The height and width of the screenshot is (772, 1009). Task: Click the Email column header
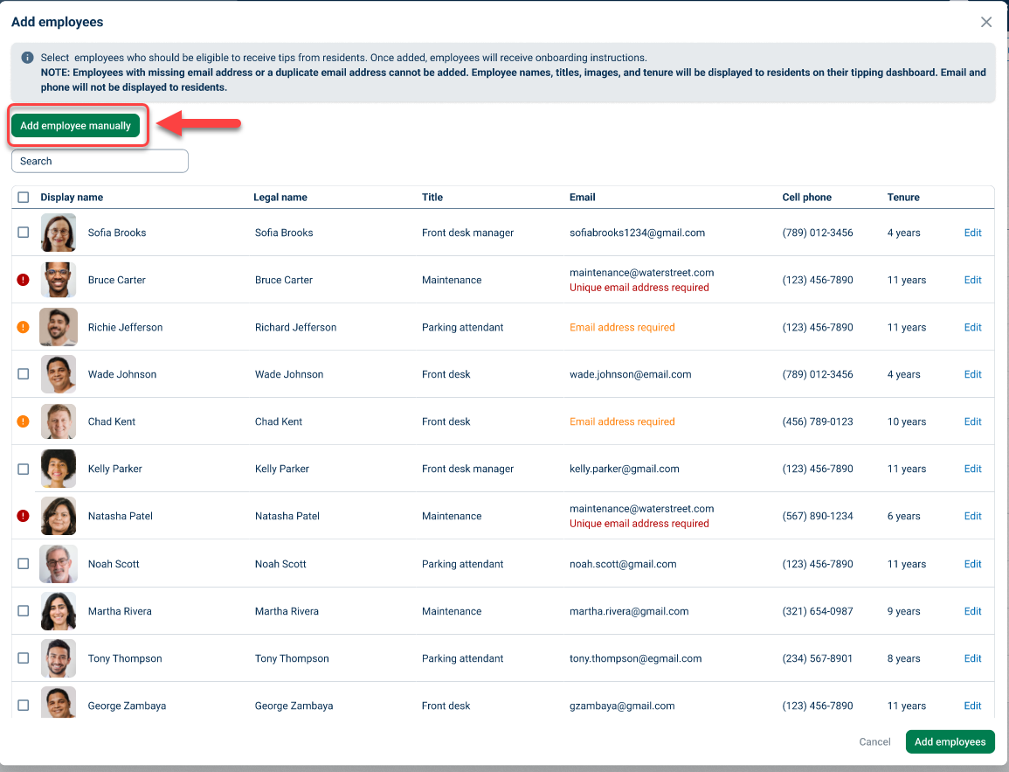click(583, 197)
